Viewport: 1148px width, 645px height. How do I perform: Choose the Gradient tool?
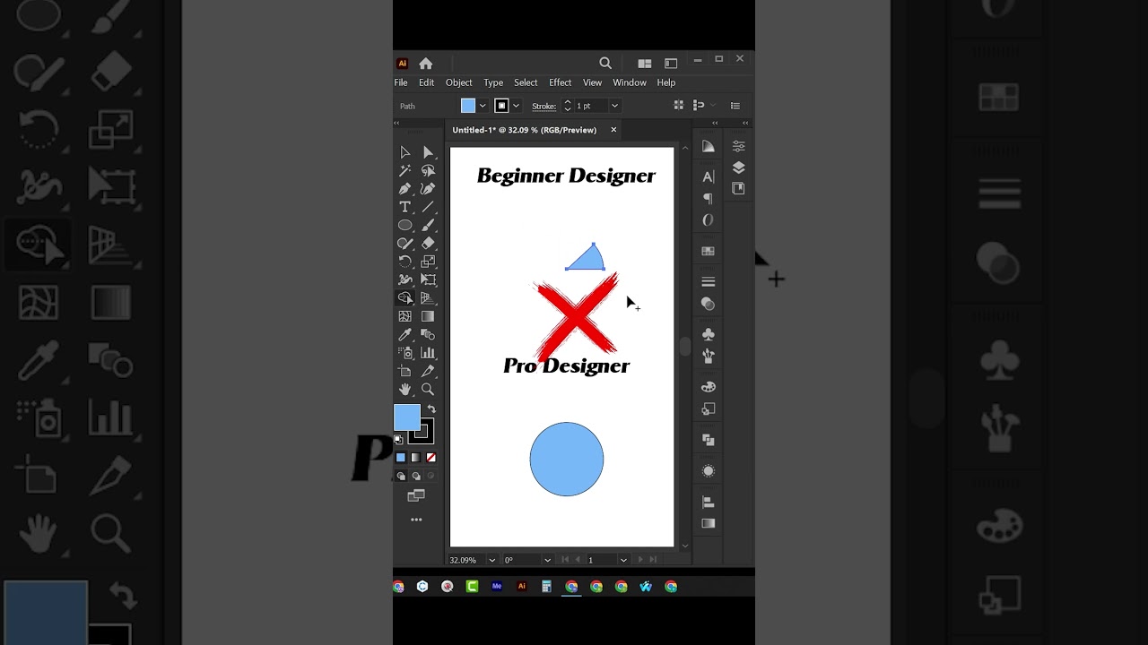[428, 316]
